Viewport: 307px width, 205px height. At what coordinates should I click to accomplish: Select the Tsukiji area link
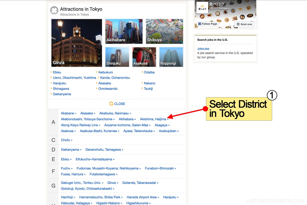click(148, 89)
